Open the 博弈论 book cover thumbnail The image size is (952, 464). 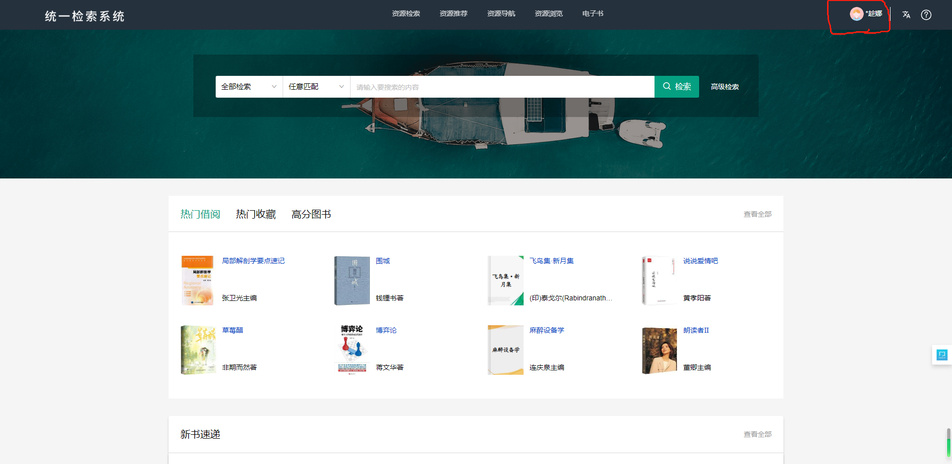(x=352, y=350)
